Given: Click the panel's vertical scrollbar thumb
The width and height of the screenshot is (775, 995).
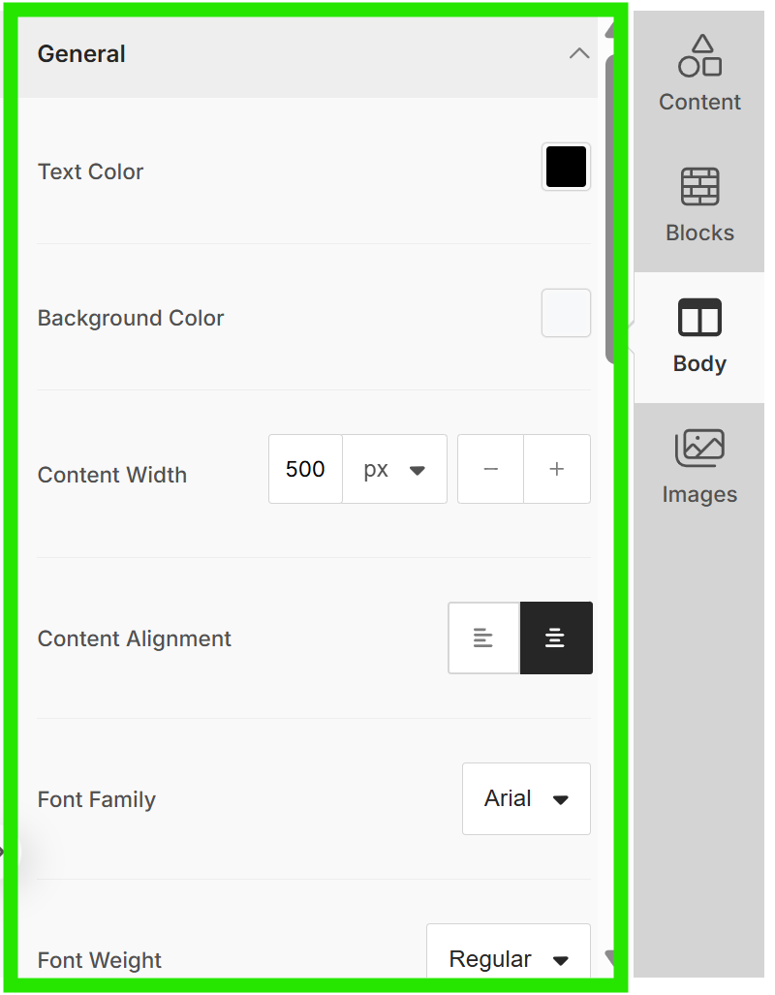Looking at the screenshot, I should 609,209.
